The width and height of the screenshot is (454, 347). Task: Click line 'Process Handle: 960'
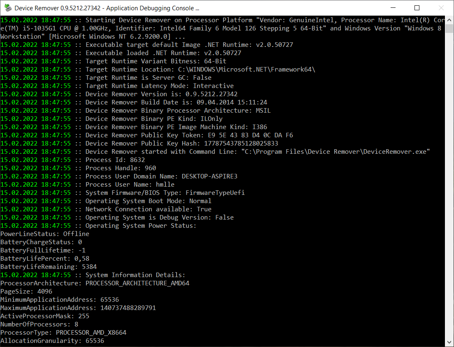click(x=78, y=168)
